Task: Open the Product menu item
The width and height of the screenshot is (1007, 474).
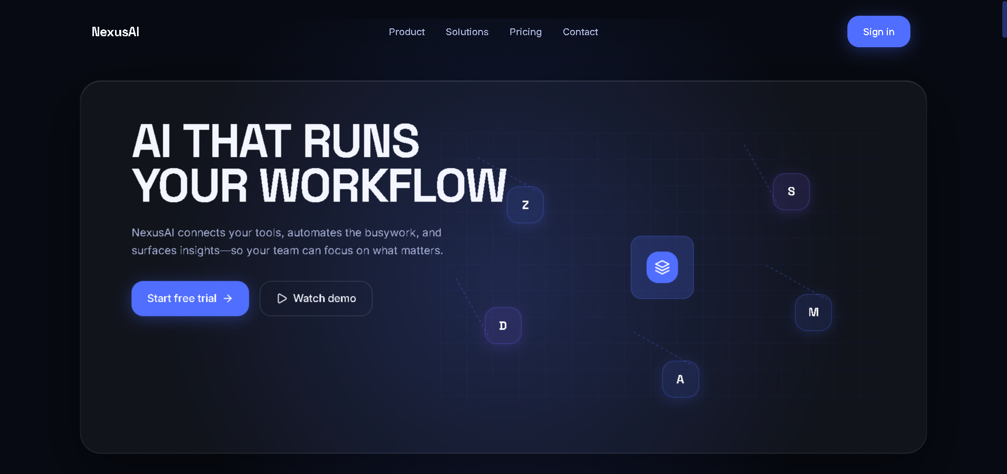Action: point(406,32)
